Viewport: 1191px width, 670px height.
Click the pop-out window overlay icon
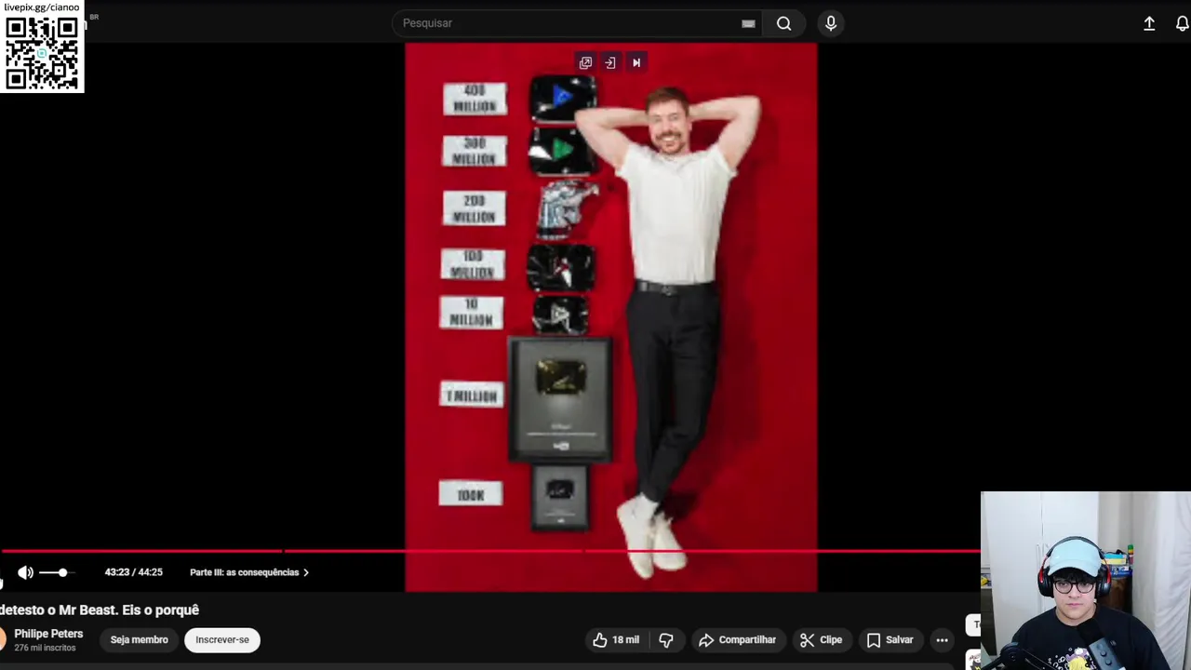pyautogui.click(x=585, y=63)
